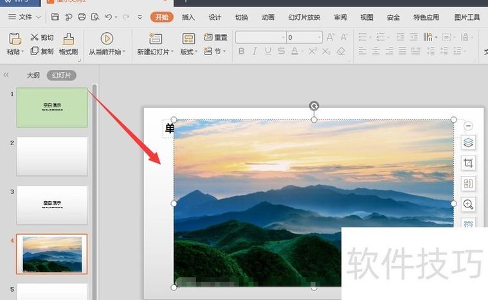Click the crop icon beside the image
The image size is (488, 300).
pyautogui.click(x=468, y=163)
